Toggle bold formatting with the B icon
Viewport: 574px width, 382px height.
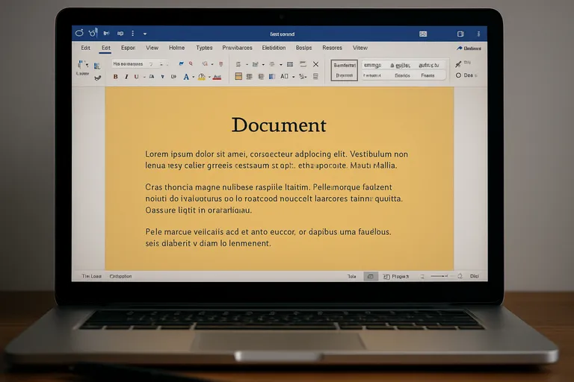click(115, 77)
